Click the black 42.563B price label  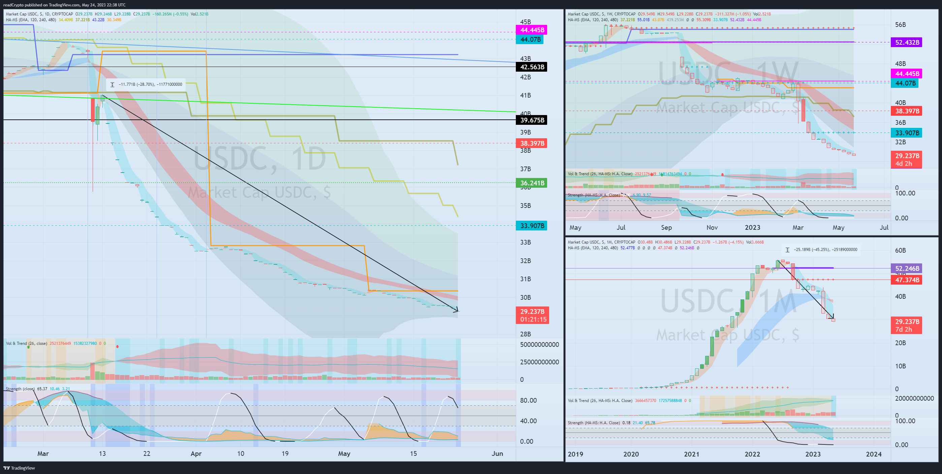point(531,67)
